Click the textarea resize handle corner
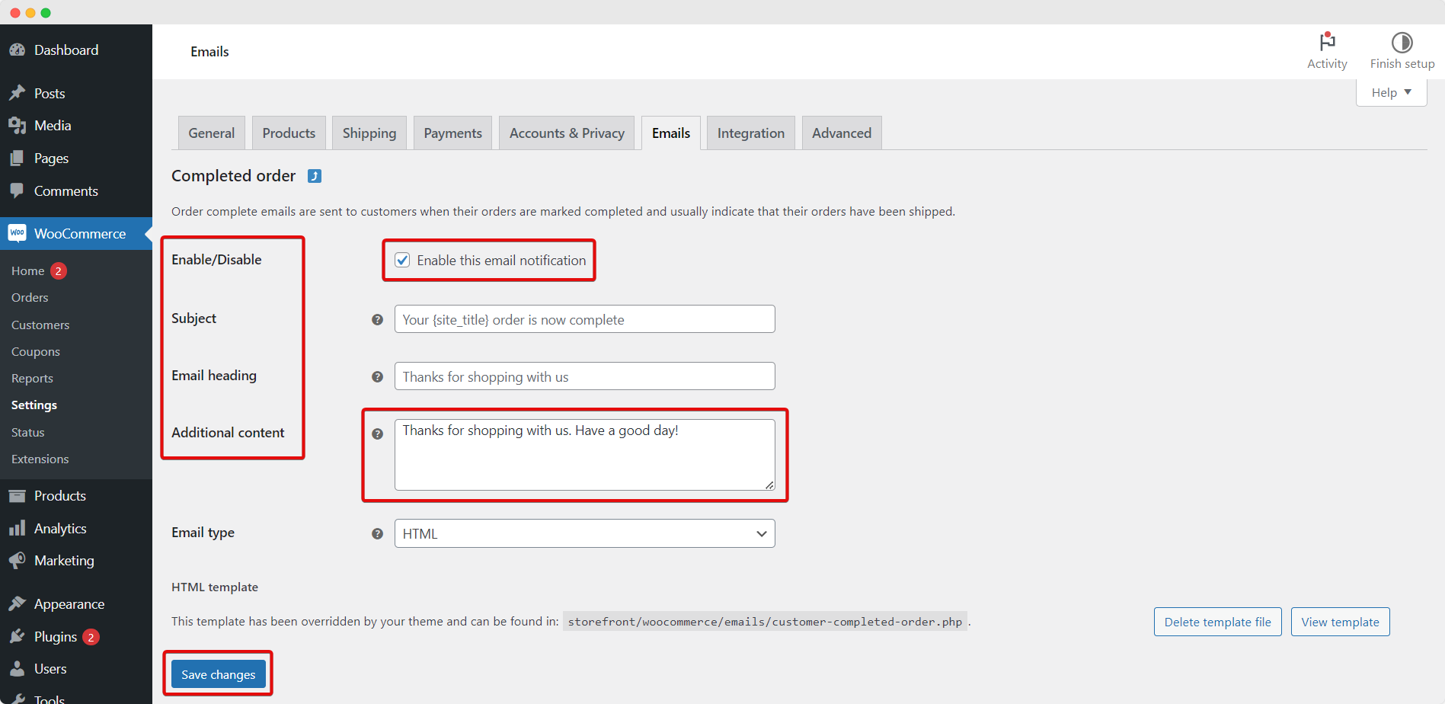Screen dimensions: 1445x704 (769, 485)
